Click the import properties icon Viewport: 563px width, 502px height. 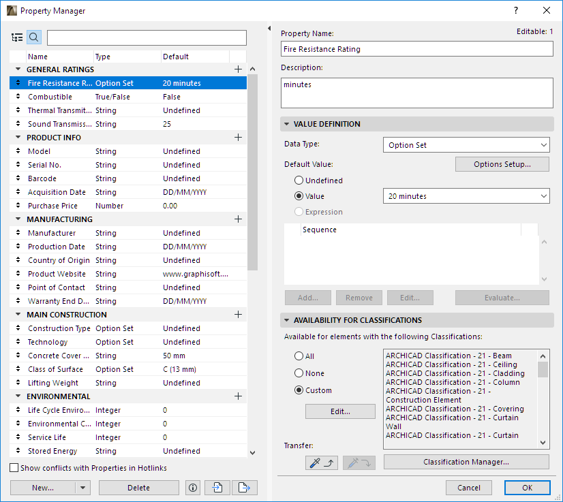pyautogui.click(x=217, y=488)
